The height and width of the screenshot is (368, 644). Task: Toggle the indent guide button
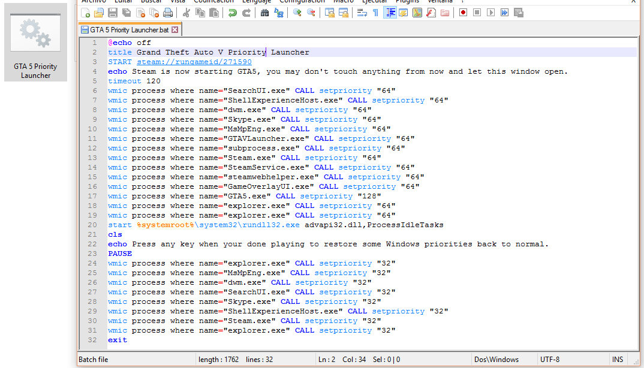pos(390,13)
